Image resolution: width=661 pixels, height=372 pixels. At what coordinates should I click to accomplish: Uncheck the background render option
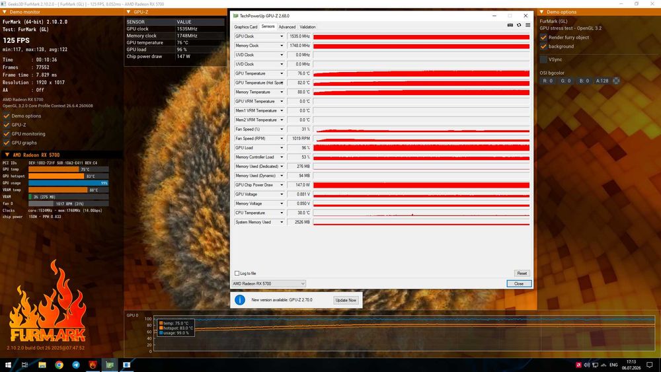point(543,46)
